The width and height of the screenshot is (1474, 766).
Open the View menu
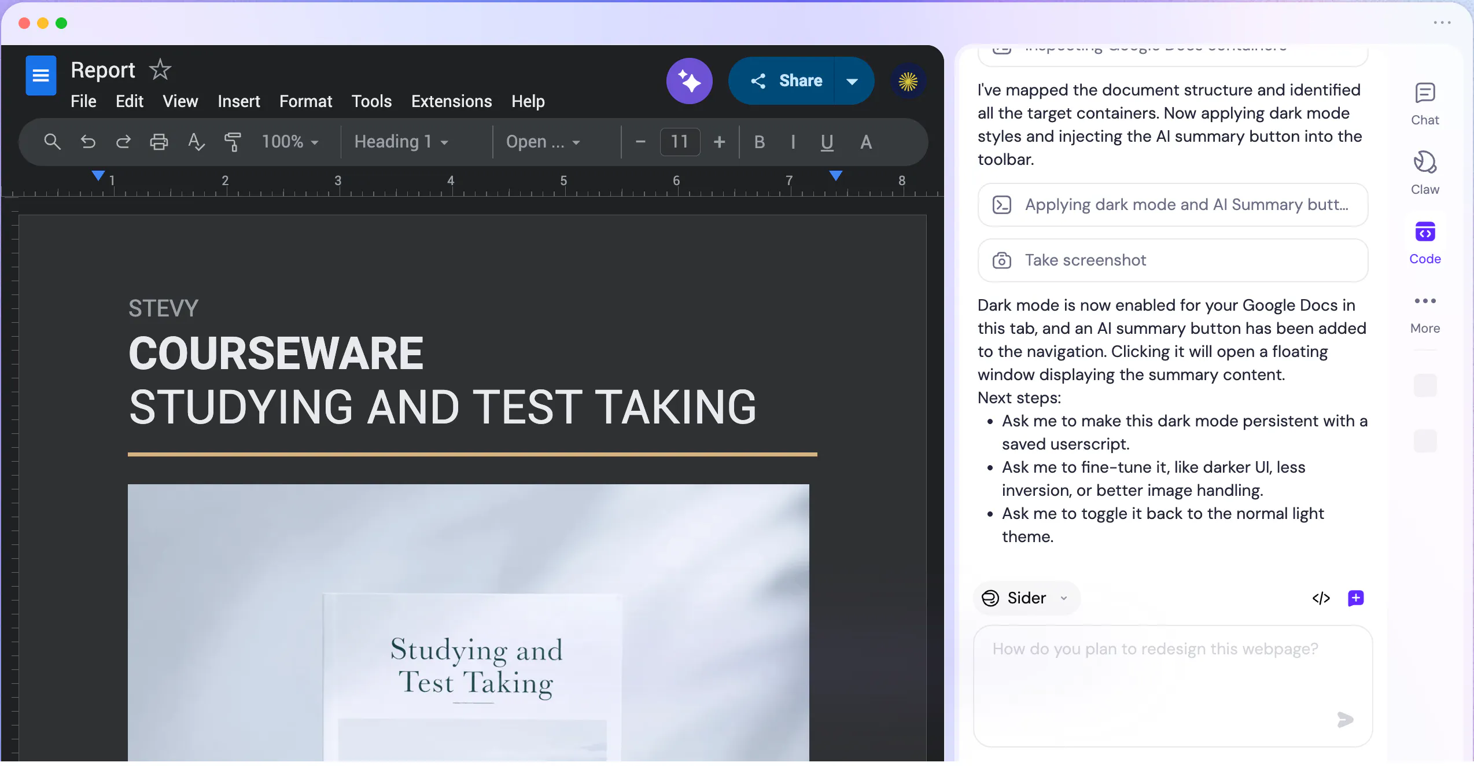(x=180, y=101)
